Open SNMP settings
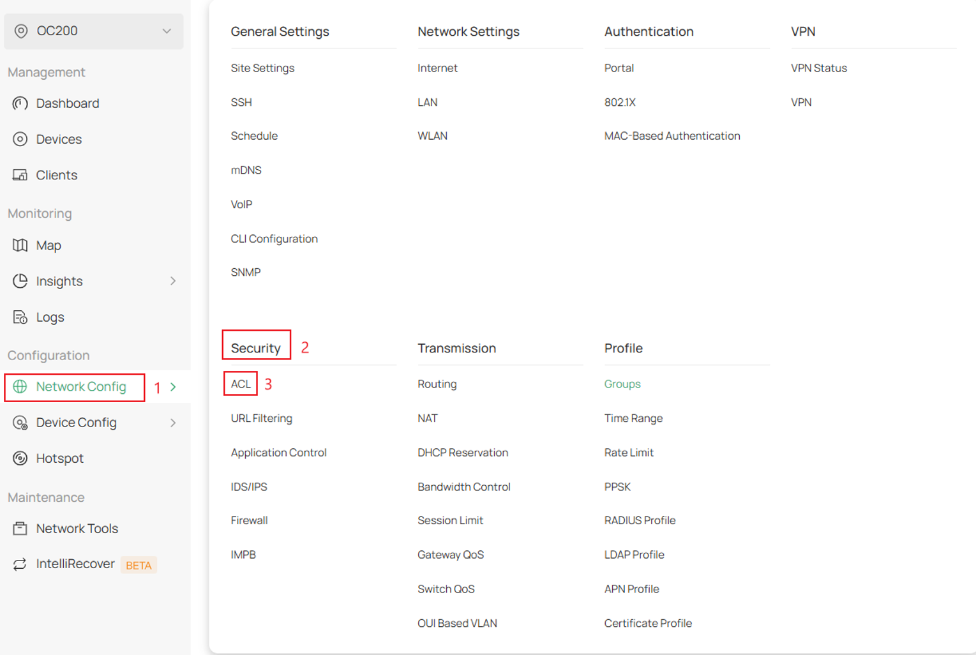Screen dimensions: 976x655 [x=246, y=272]
